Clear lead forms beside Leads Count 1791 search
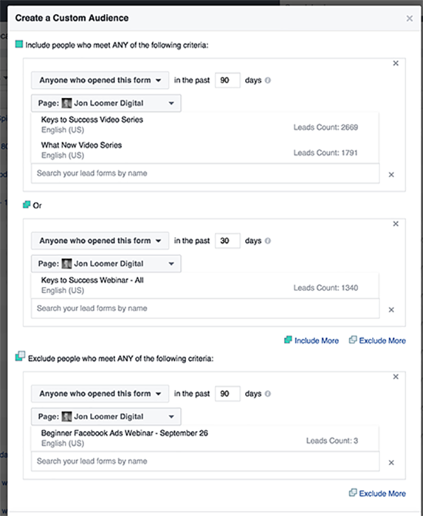Screen dimensions: 423x516 [x=391, y=175]
